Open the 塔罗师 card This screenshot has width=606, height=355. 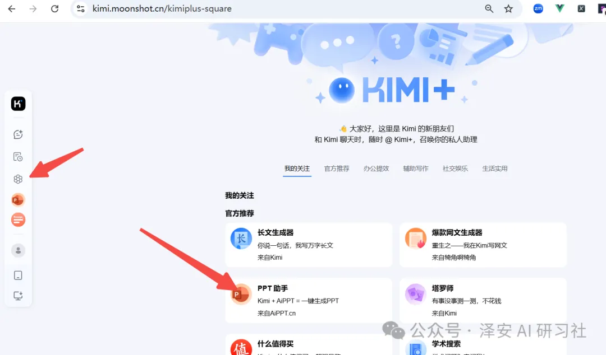[483, 300]
